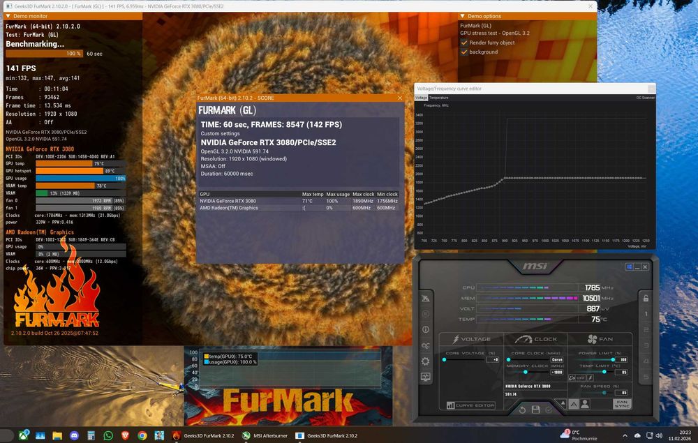Switch to Temperature tab in curve editor

(x=439, y=98)
